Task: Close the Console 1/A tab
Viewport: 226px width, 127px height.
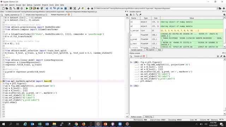Action: point(144,56)
